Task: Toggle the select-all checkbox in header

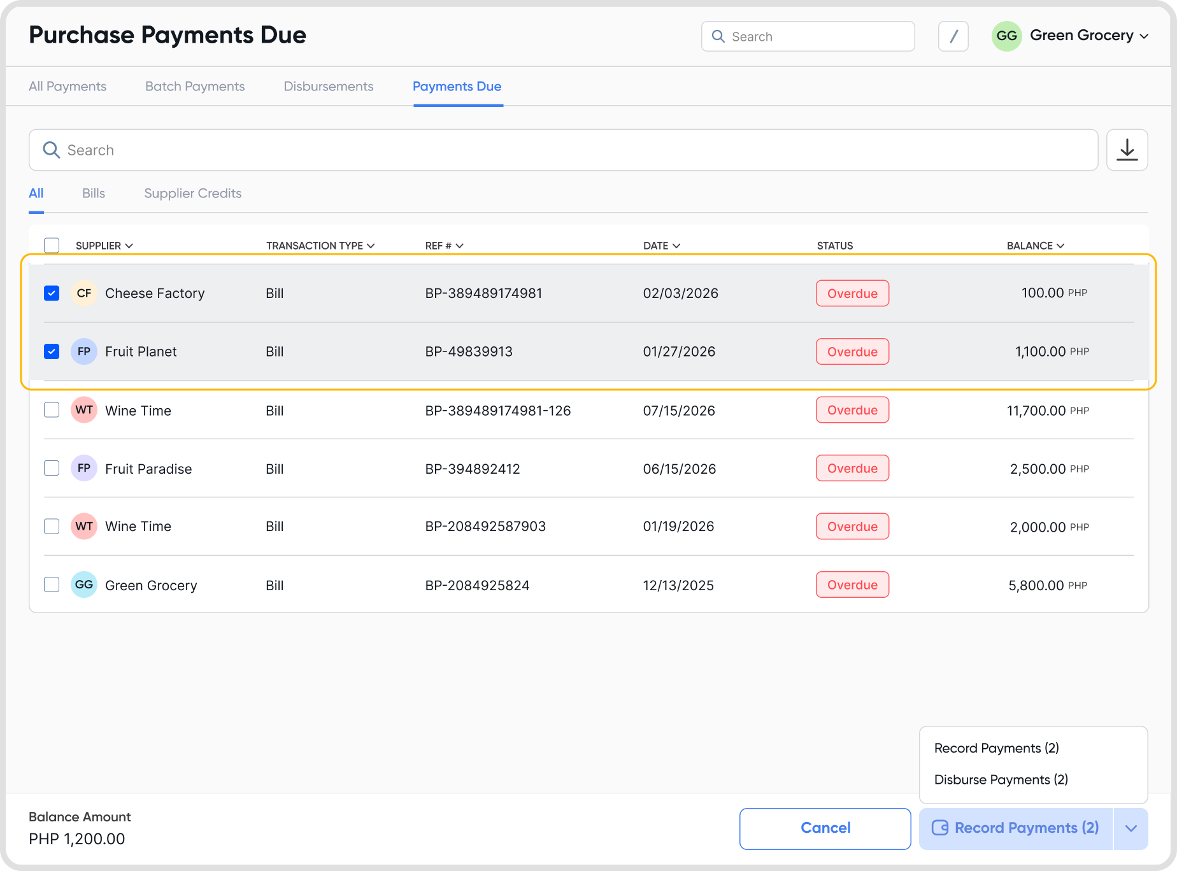Action: click(52, 246)
